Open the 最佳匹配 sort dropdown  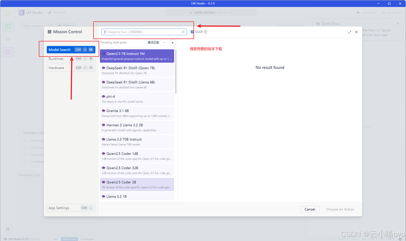[x=157, y=42]
